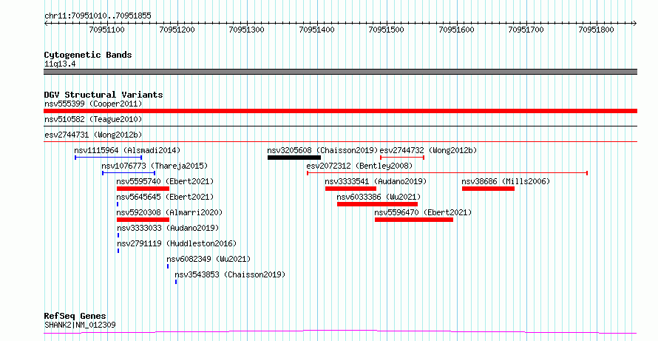This screenshot has width=658, height=341.
Task: Select the black nsv3205608 (Chaisson2019) bar
Action: [x=294, y=158]
